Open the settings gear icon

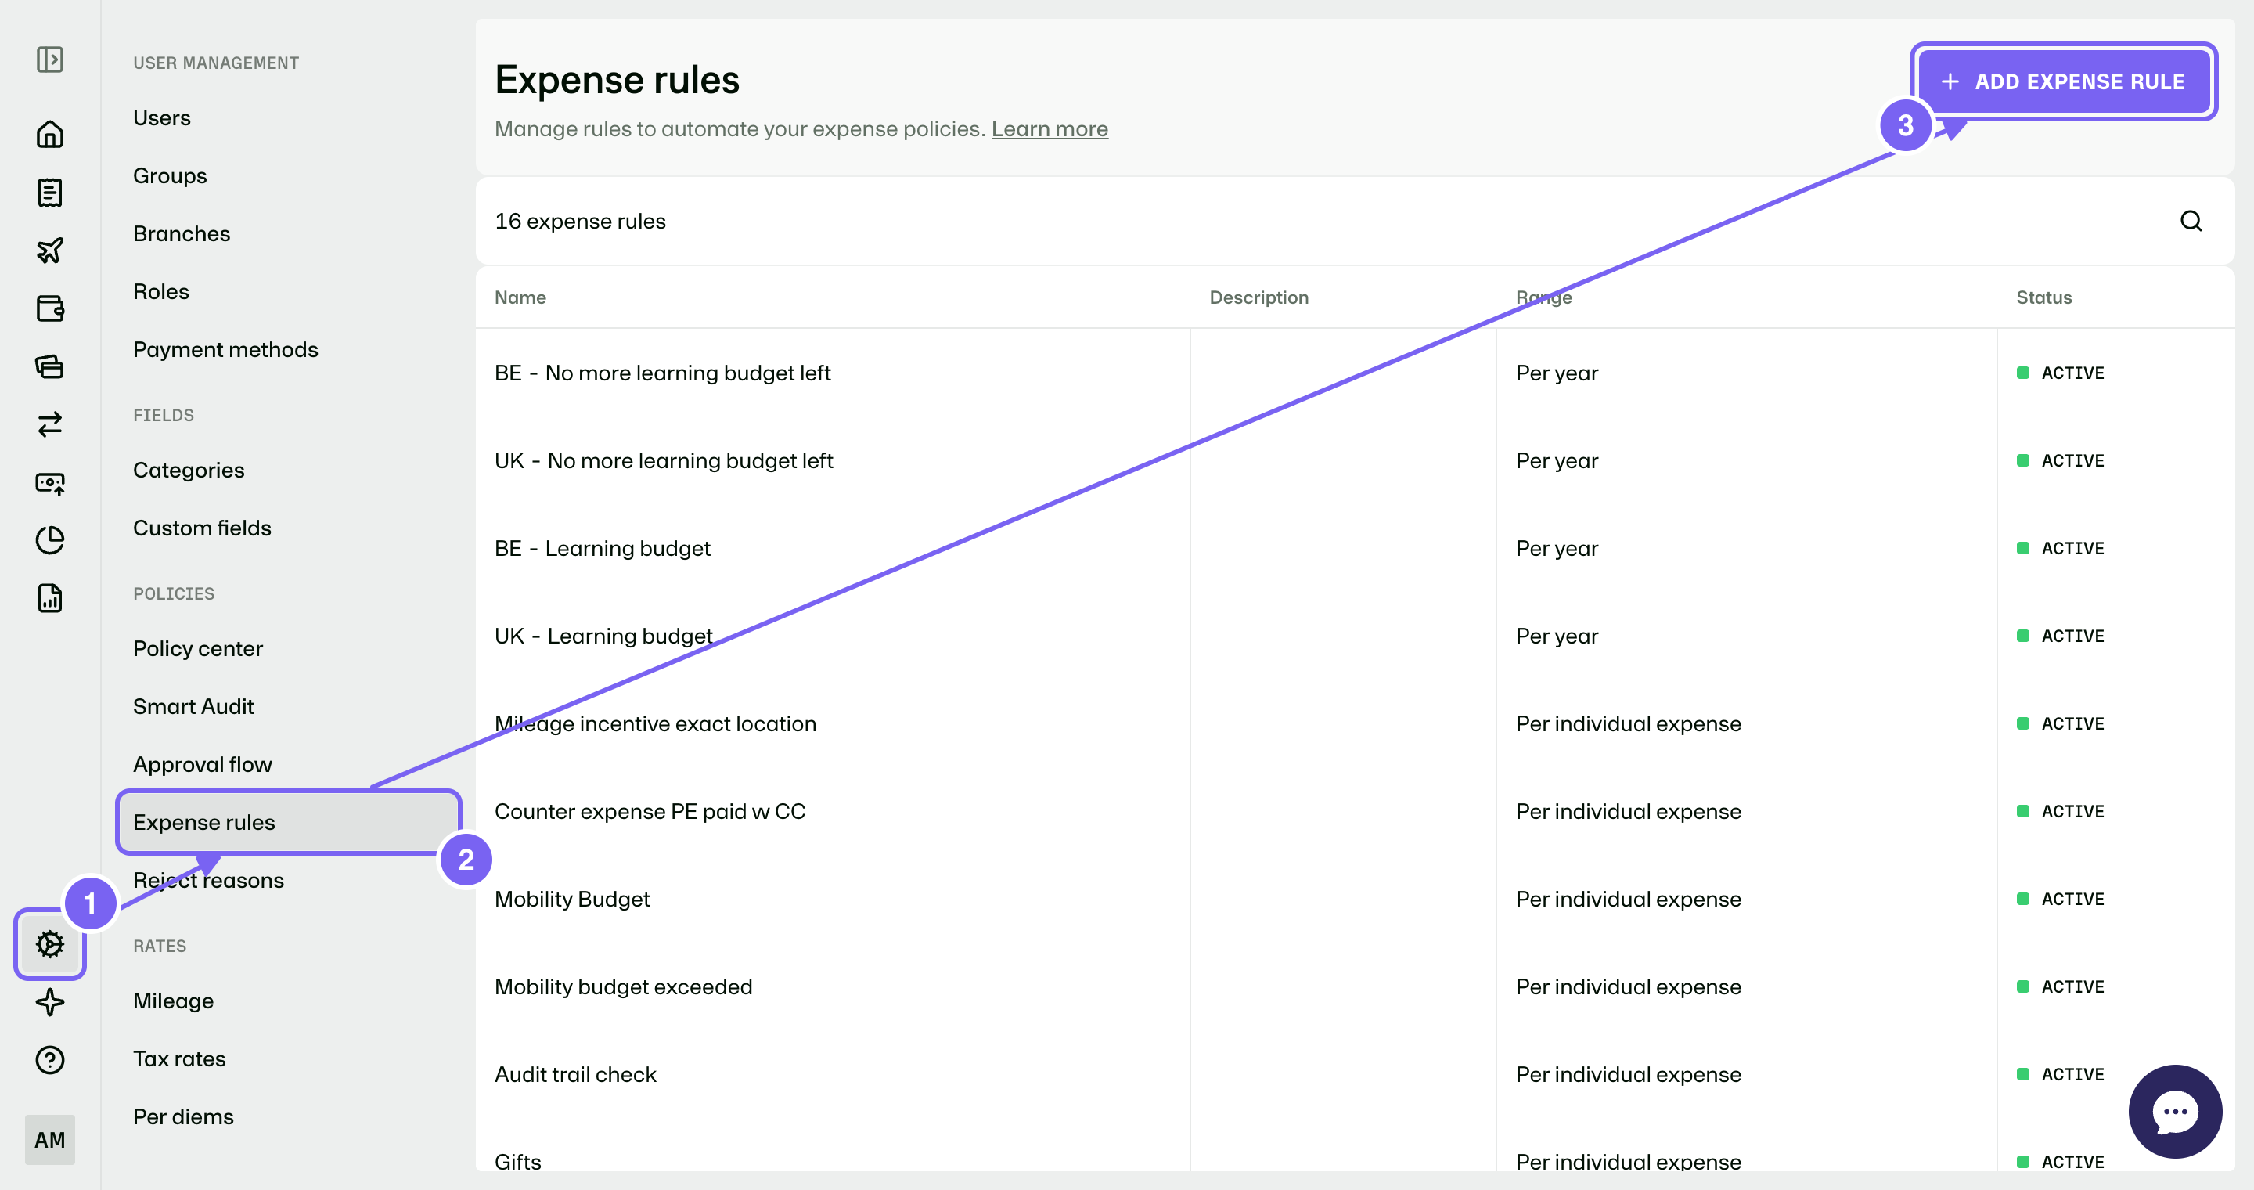[50, 944]
